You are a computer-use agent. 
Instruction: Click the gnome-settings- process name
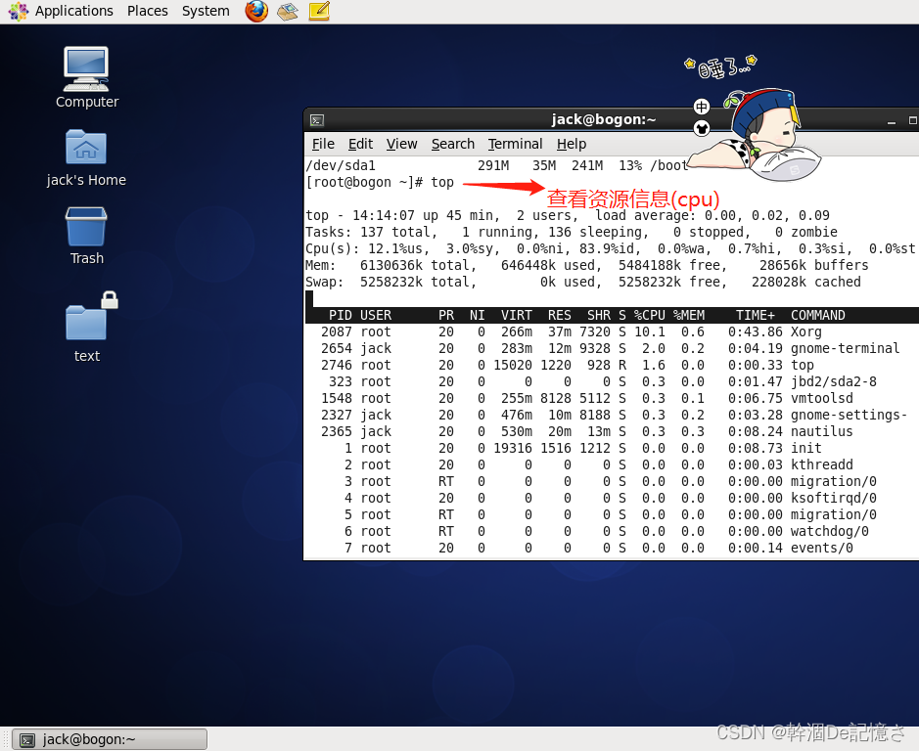(849, 415)
